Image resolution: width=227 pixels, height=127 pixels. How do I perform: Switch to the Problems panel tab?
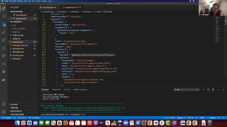pos(56,90)
